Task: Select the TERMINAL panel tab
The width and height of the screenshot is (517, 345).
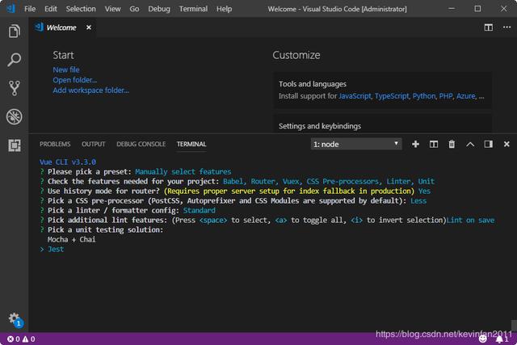Action: coord(191,144)
